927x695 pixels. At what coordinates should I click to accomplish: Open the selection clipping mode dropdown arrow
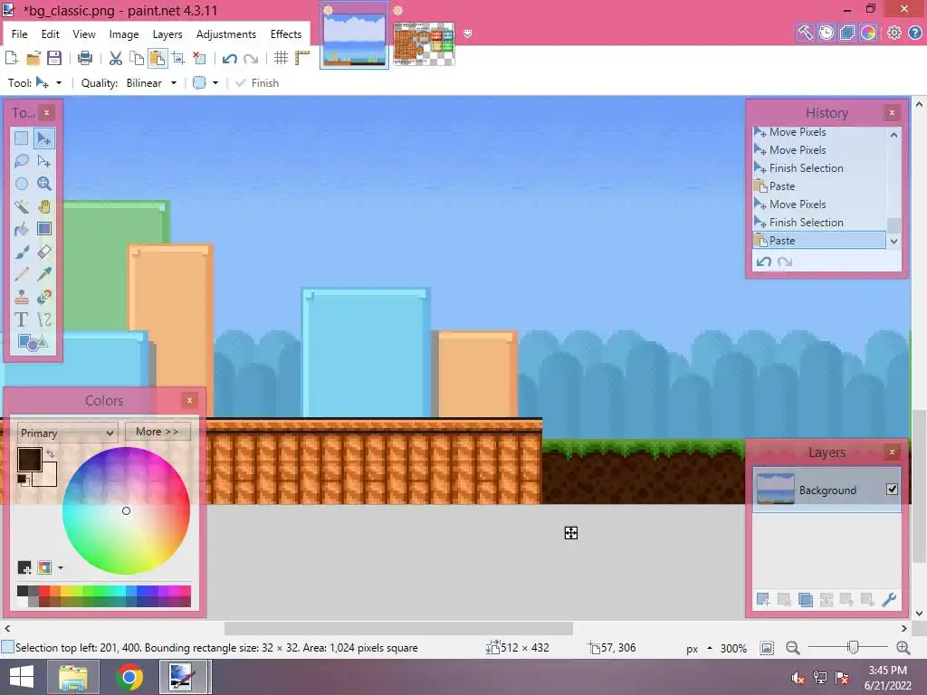(215, 83)
